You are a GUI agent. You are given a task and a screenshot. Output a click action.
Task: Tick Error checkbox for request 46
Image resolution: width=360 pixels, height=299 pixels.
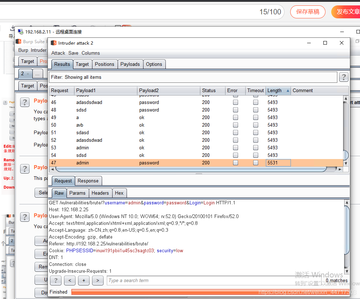pyautogui.click(x=236, y=102)
